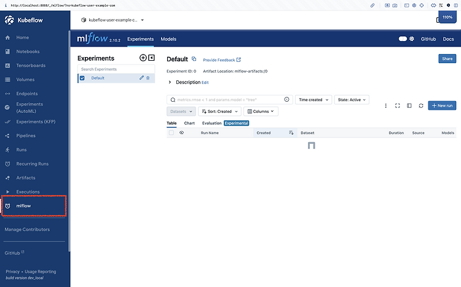Click the delete trash icon for Default
Viewport: 461px width, 287px height.
tap(148, 78)
